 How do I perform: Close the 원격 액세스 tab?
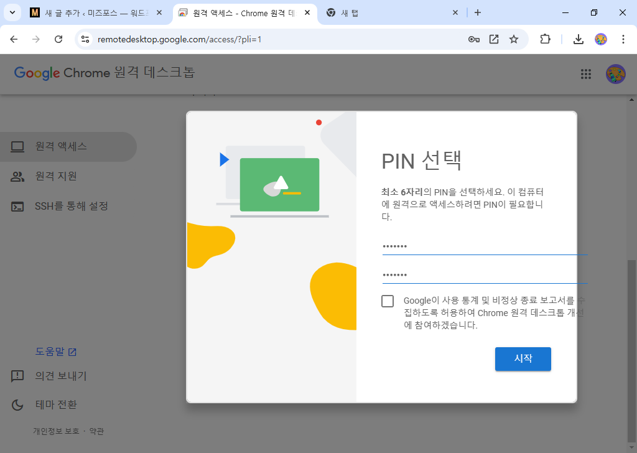[x=307, y=13]
